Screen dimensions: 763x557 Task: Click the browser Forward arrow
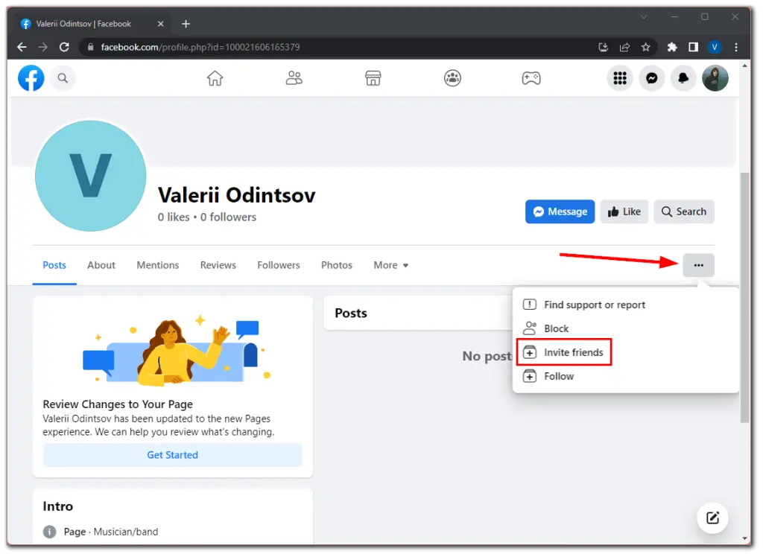(x=42, y=47)
